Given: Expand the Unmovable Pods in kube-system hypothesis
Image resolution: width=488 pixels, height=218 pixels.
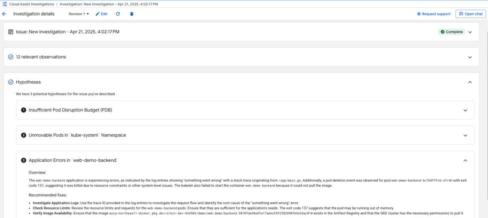Looking at the screenshot, I should [465, 135].
